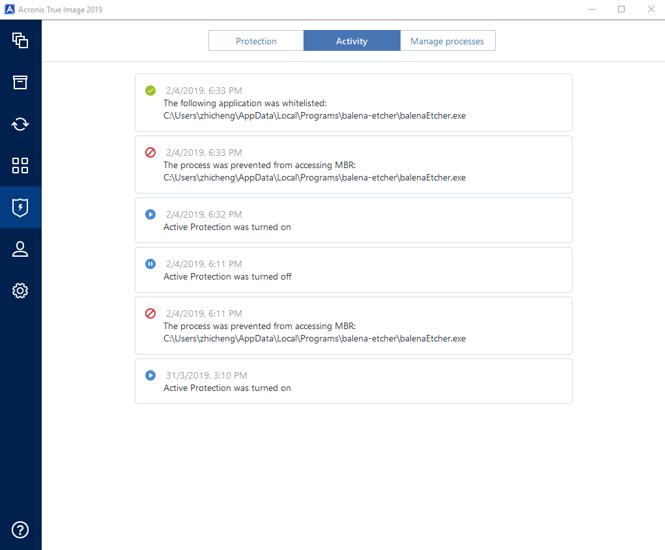The width and height of the screenshot is (665, 550).
Task: Click 'Active Protection was turned off' text
Action: pyautogui.click(x=227, y=277)
